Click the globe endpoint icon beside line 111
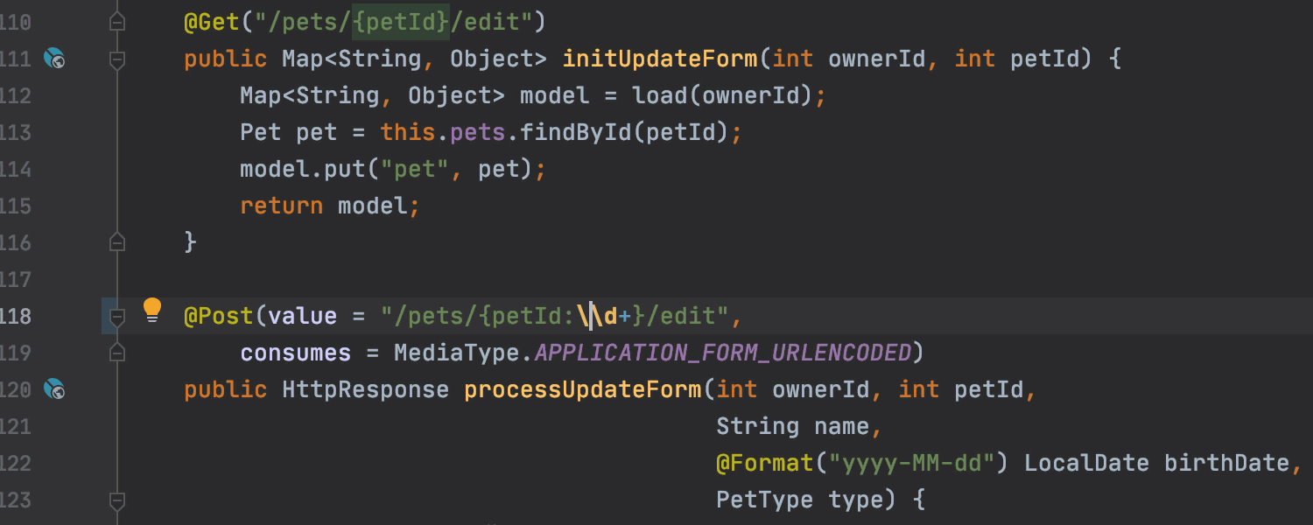The height and width of the screenshot is (525, 1313). point(54,59)
